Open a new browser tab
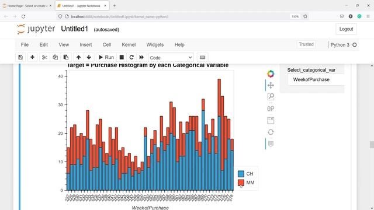374x210 pixels. [115, 6]
